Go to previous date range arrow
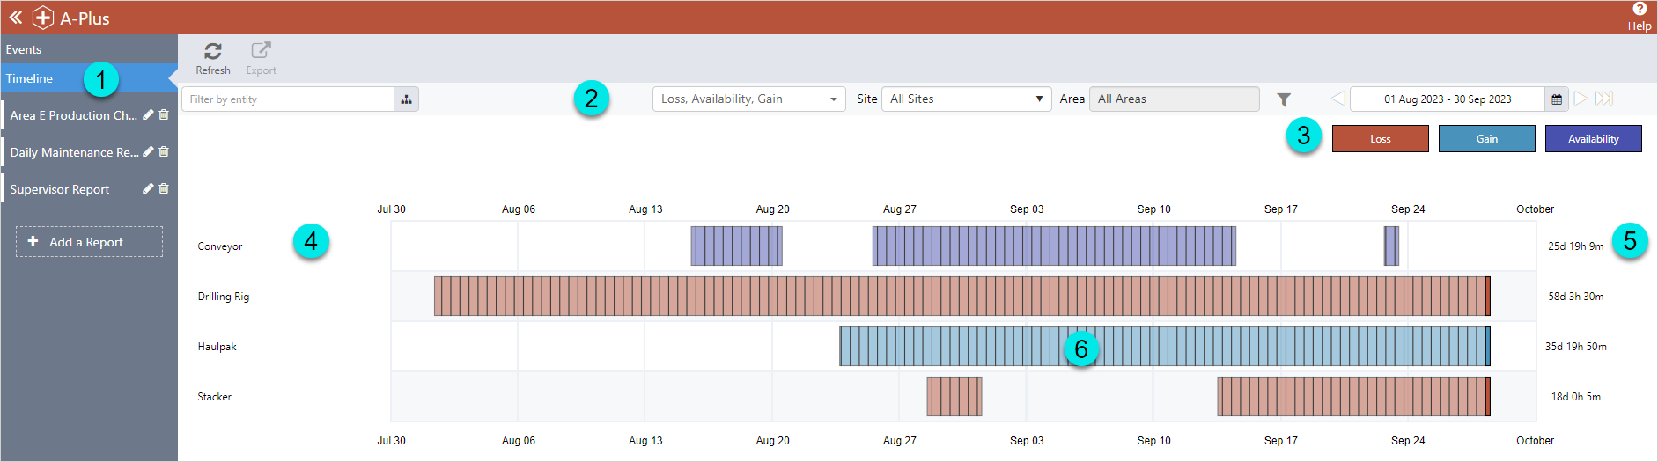Screen dimensions: 1658x462 1337,99
